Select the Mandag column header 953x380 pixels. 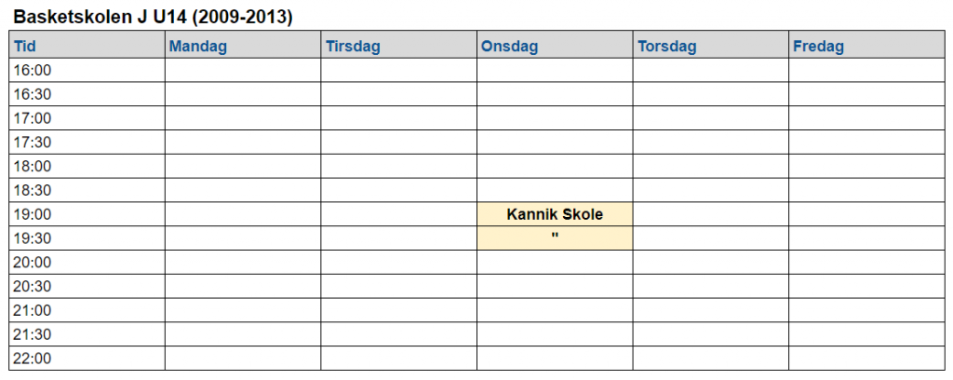(243, 47)
